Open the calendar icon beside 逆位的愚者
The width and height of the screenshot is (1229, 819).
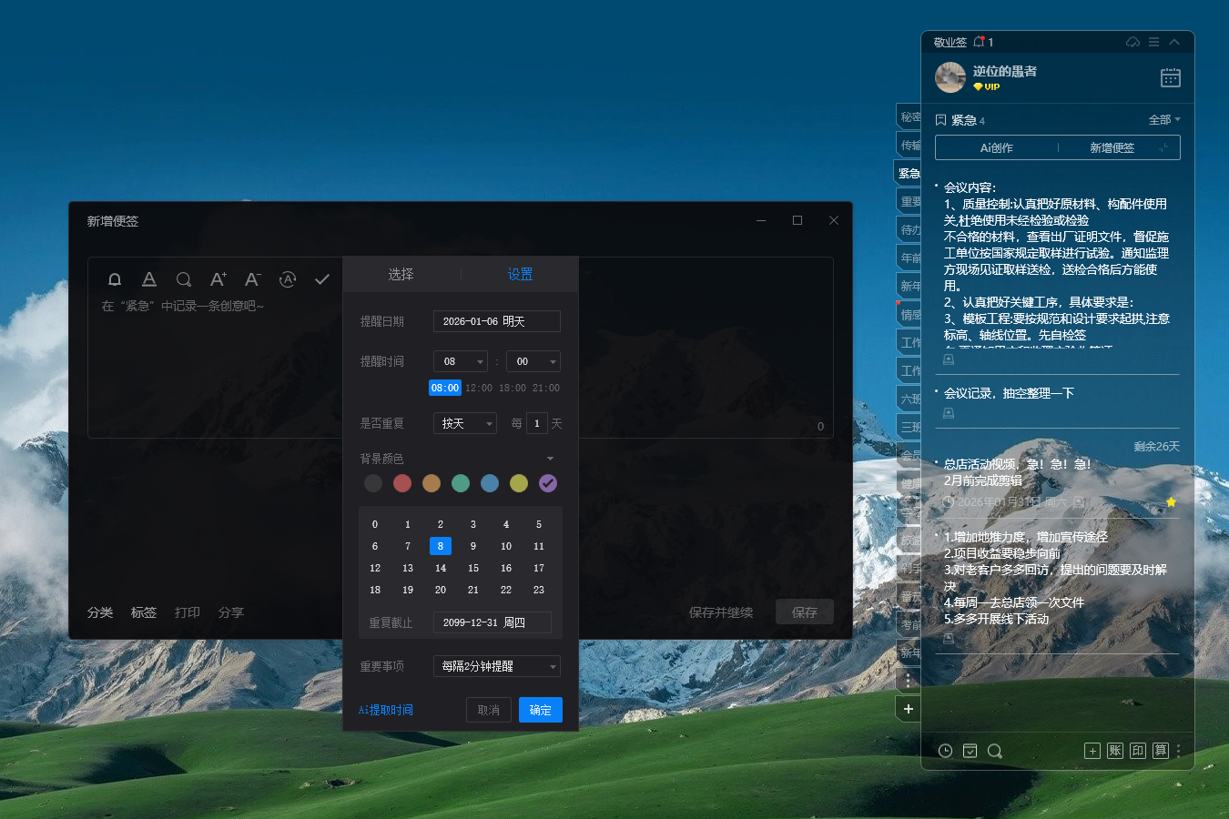click(x=1170, y=77)
